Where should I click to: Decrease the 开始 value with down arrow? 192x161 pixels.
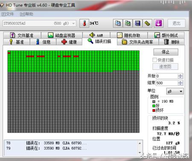[180, 78]
